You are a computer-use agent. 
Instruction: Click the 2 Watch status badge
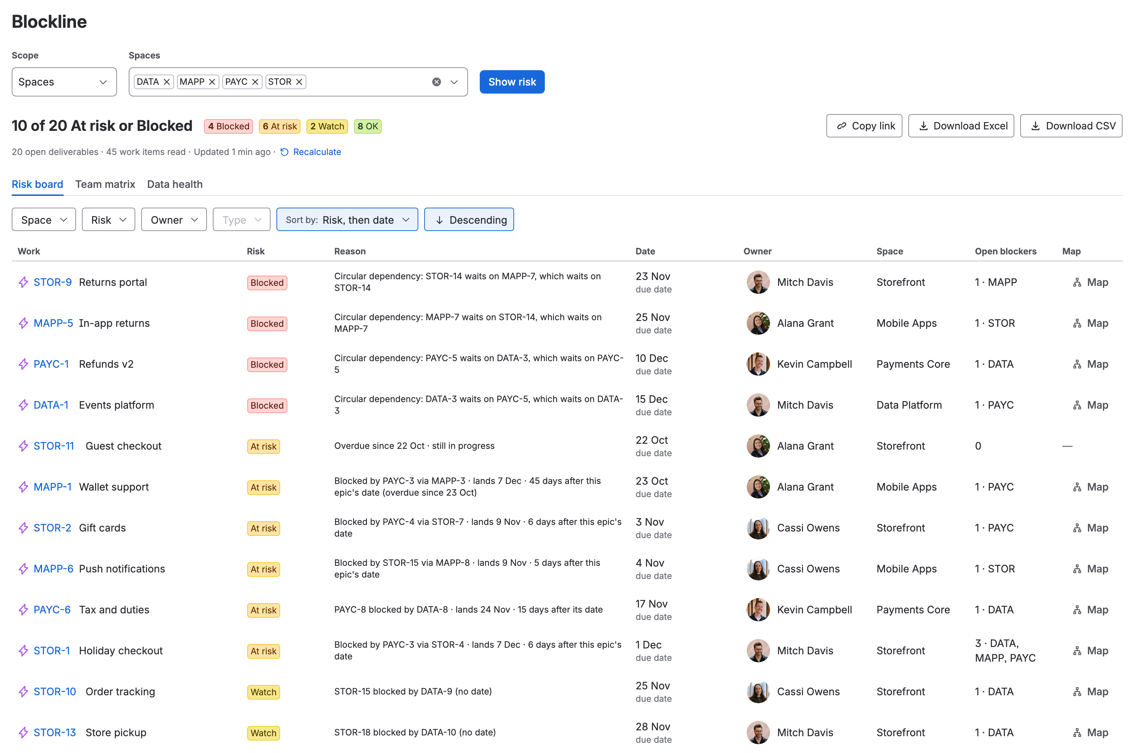(327, 126)
